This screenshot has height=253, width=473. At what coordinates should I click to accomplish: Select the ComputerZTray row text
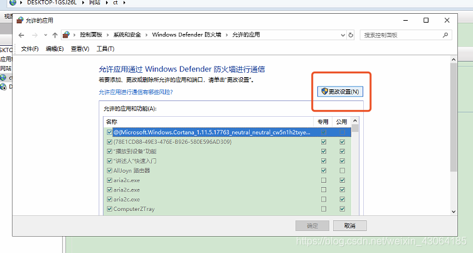(134, 209)
